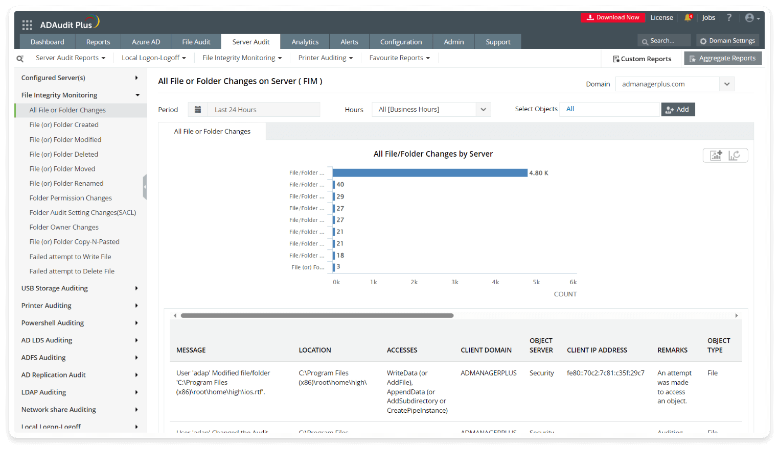
Task: Open Printer Auditing dropdown in toolbar
Action: point(326,58)
